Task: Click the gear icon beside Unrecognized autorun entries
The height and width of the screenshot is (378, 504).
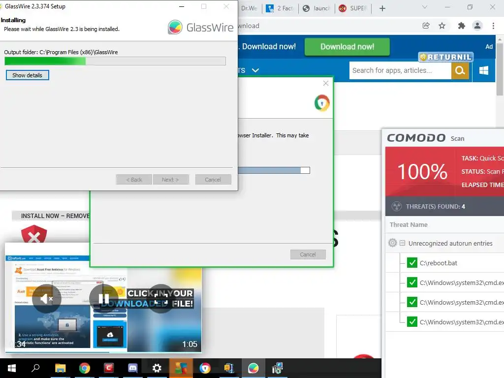Action: (392, 243)
